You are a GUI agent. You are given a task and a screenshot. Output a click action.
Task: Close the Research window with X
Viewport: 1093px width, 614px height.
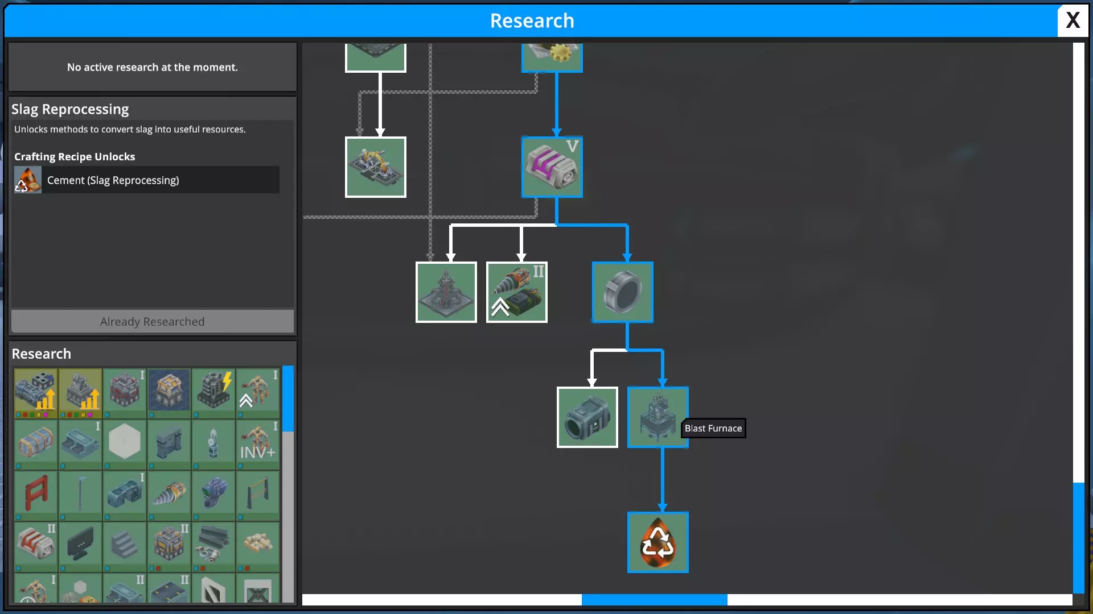coord(1073,20)
